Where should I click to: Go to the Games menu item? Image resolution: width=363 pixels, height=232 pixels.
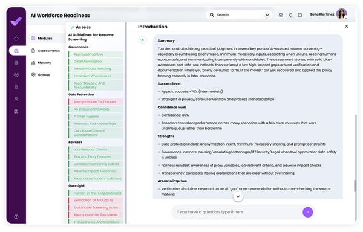(x=41, y=75)
